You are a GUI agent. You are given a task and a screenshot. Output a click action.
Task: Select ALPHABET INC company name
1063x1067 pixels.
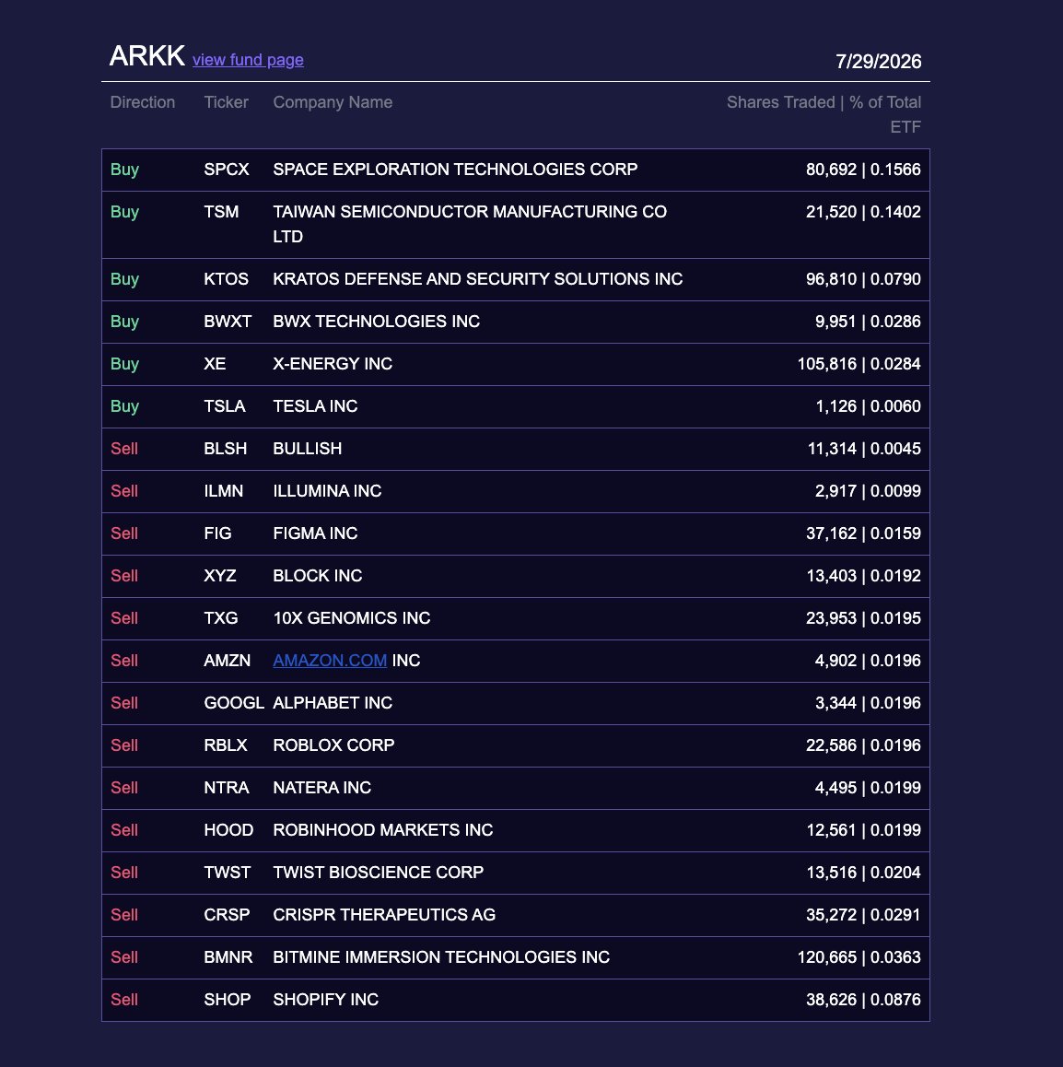click(333, 703)
